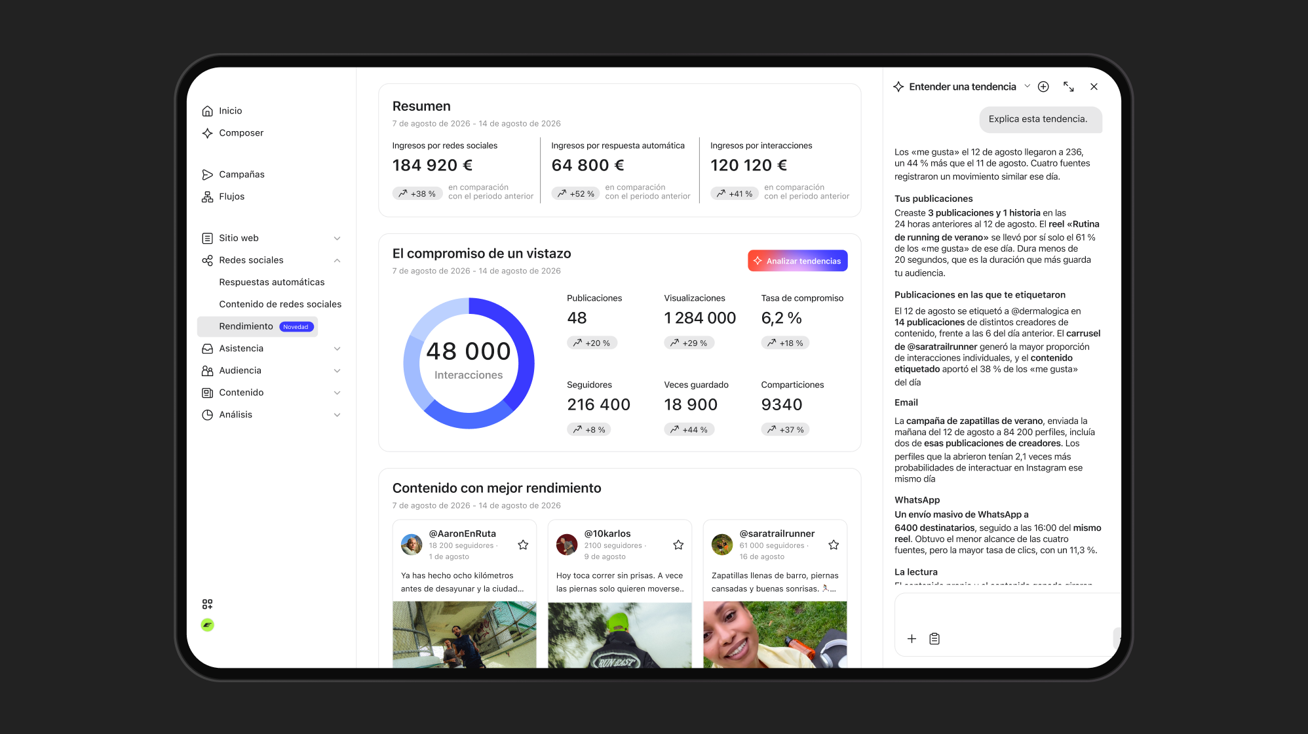Select the Rendimiento menu item
The height and width of the screenshot is (734, 1308).
[x=258, y=326]
